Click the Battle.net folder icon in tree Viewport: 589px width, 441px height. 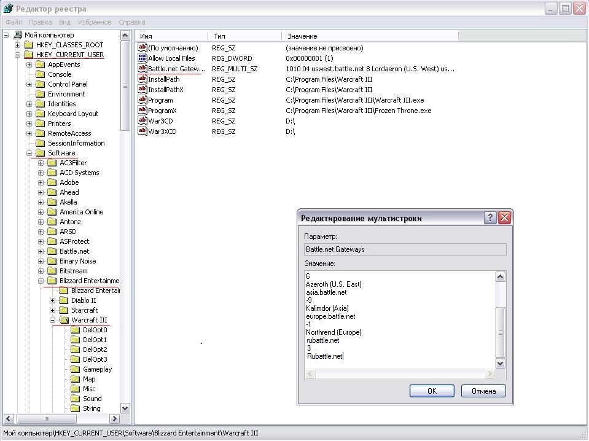coord(52,251)
